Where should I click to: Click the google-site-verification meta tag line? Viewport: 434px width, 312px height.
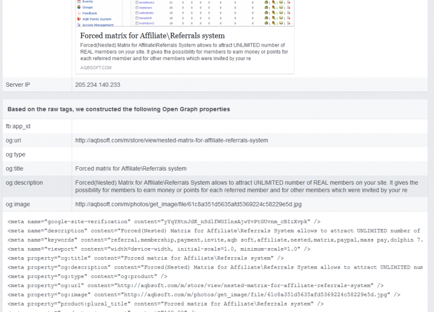(164, 222)
